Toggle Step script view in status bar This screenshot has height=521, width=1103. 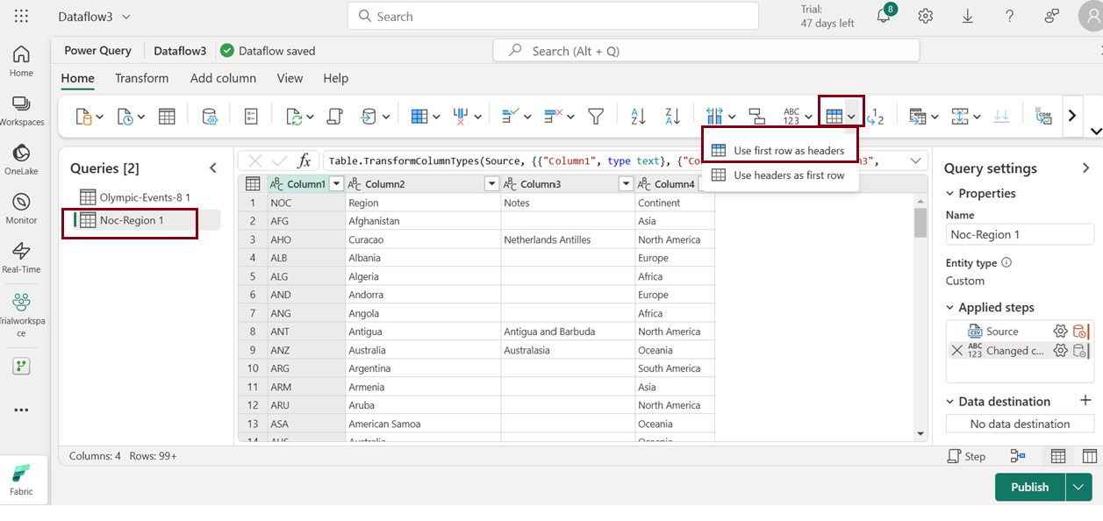coord(966,456)
